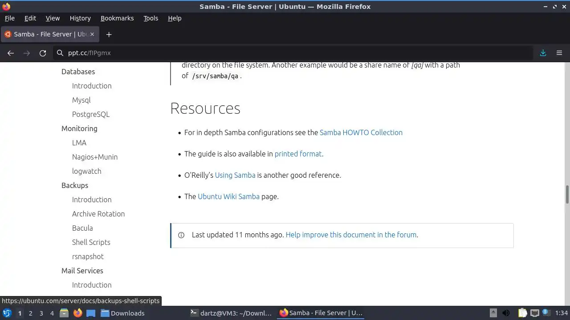Click the show desktop taskbar icon
The height and width of the screenshot is (320, 570).
91,313
